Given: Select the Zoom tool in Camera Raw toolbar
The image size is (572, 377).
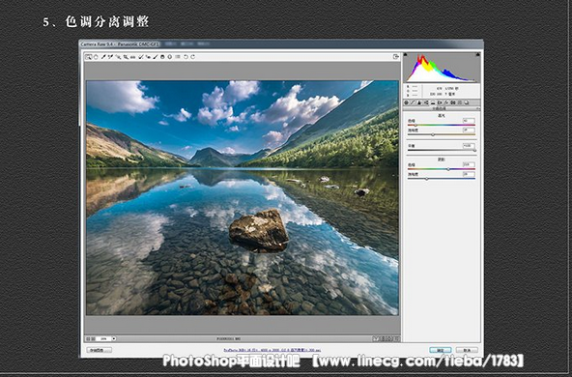Looking at the screenshot, I should coord(88,57).
